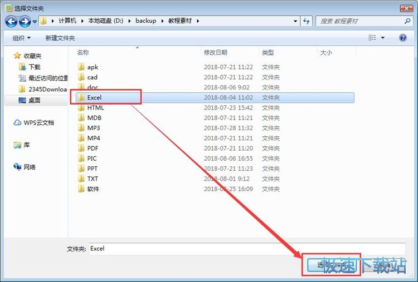This screenshot has height=282, width=418.
Task: Expand the arrow after backup in path
Action: [162, 21]
